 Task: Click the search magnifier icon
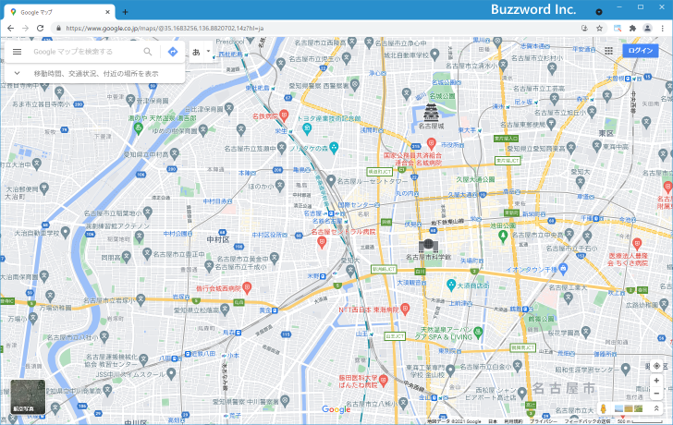click(x=148, y=52)
